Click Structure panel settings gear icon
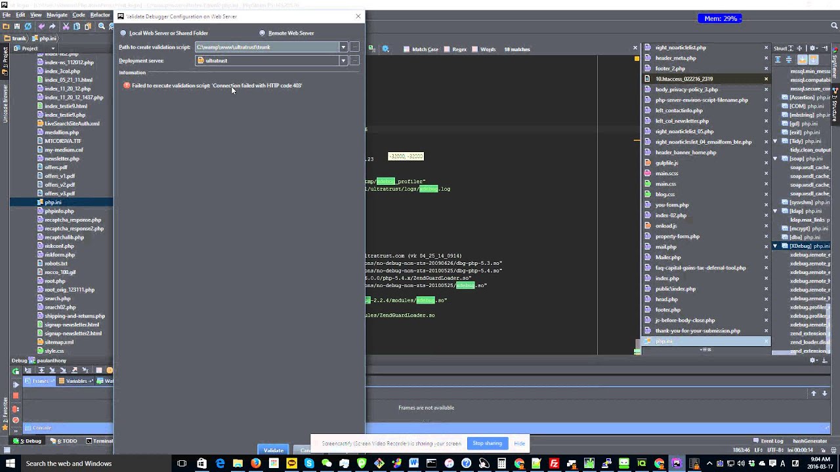 813,49
